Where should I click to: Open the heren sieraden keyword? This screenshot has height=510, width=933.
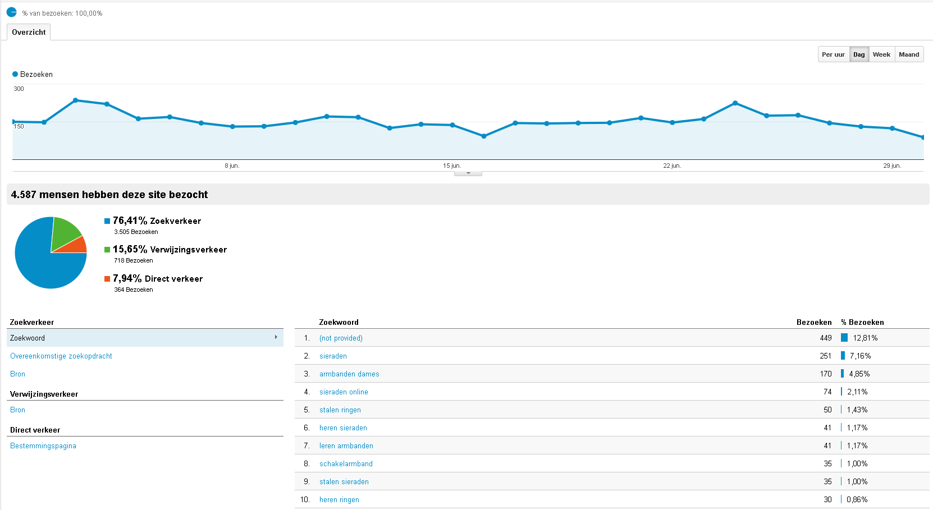pos(343,428)
